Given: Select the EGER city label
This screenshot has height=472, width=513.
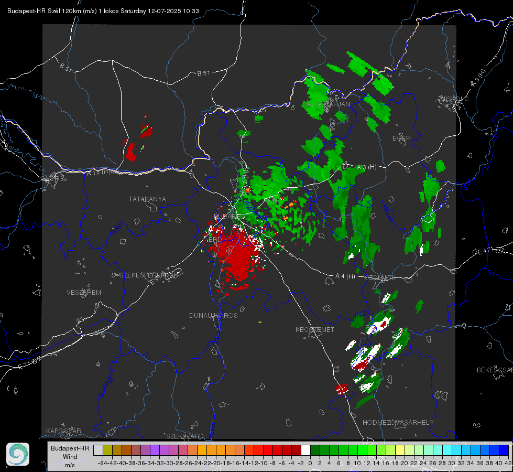Looking at the screenshot, I should [401, 138].
